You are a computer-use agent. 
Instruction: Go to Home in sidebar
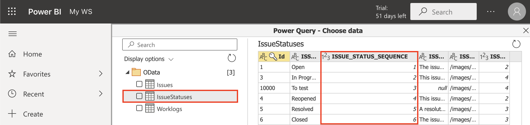point(32,54)
